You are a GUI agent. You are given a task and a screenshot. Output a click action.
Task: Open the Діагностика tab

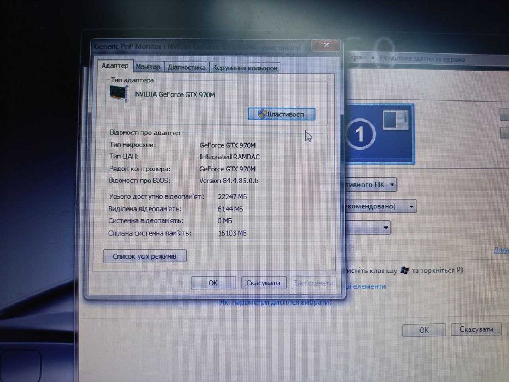coord(187,68)
